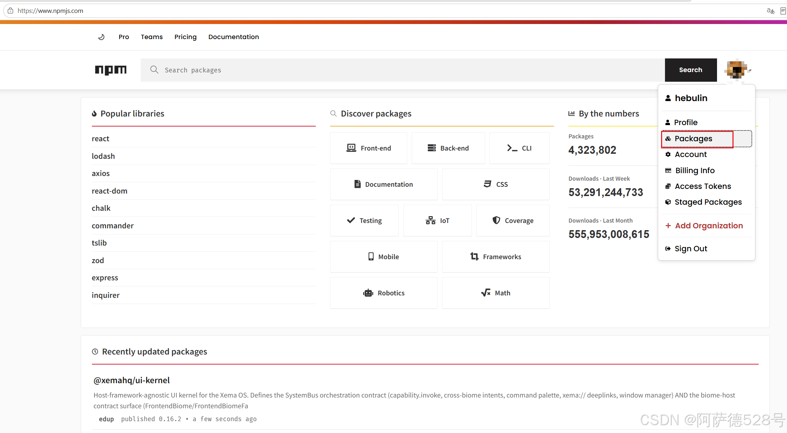Viewport: 787px width, 433px height.
Task: Open the commander library link
Action: coord(113,226)
